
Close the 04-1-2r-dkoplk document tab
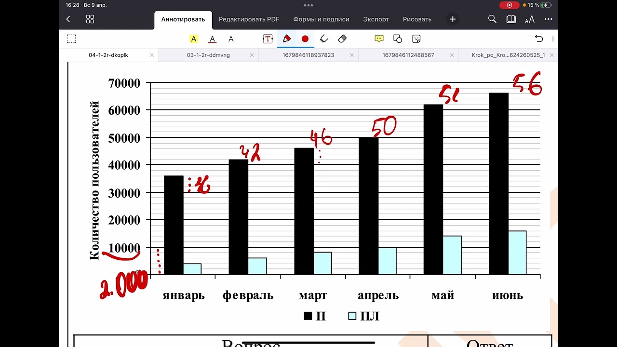click(152, 55)
